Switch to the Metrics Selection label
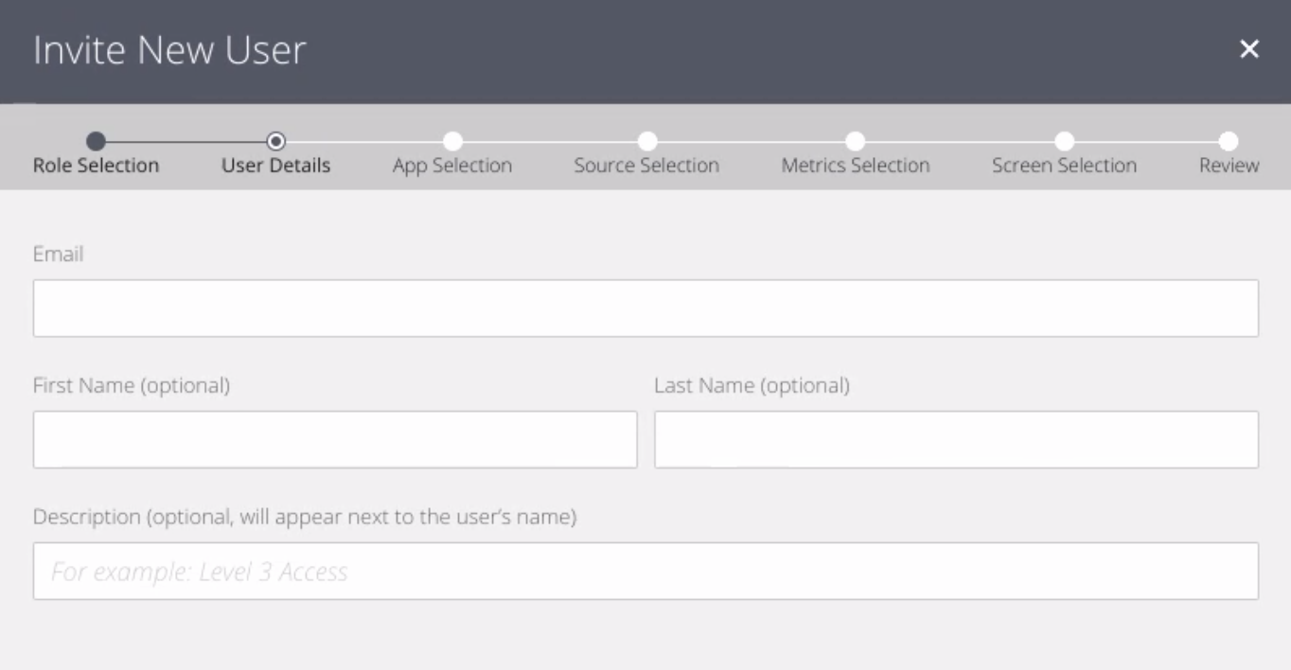 click(855, 166)
